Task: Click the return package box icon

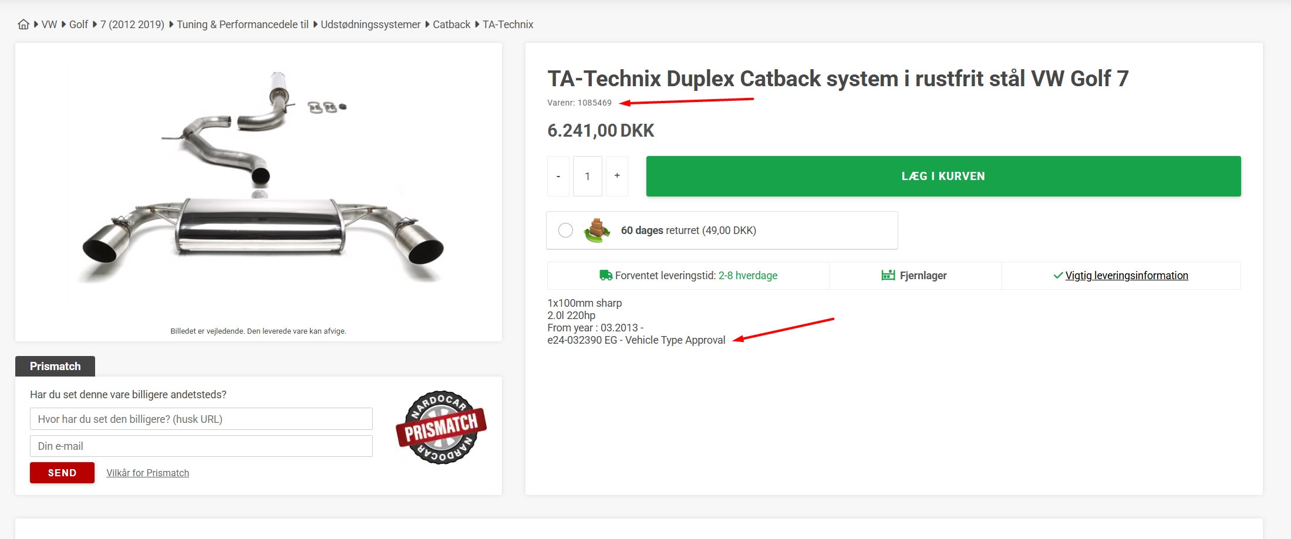Action: [x=596, y=230]
